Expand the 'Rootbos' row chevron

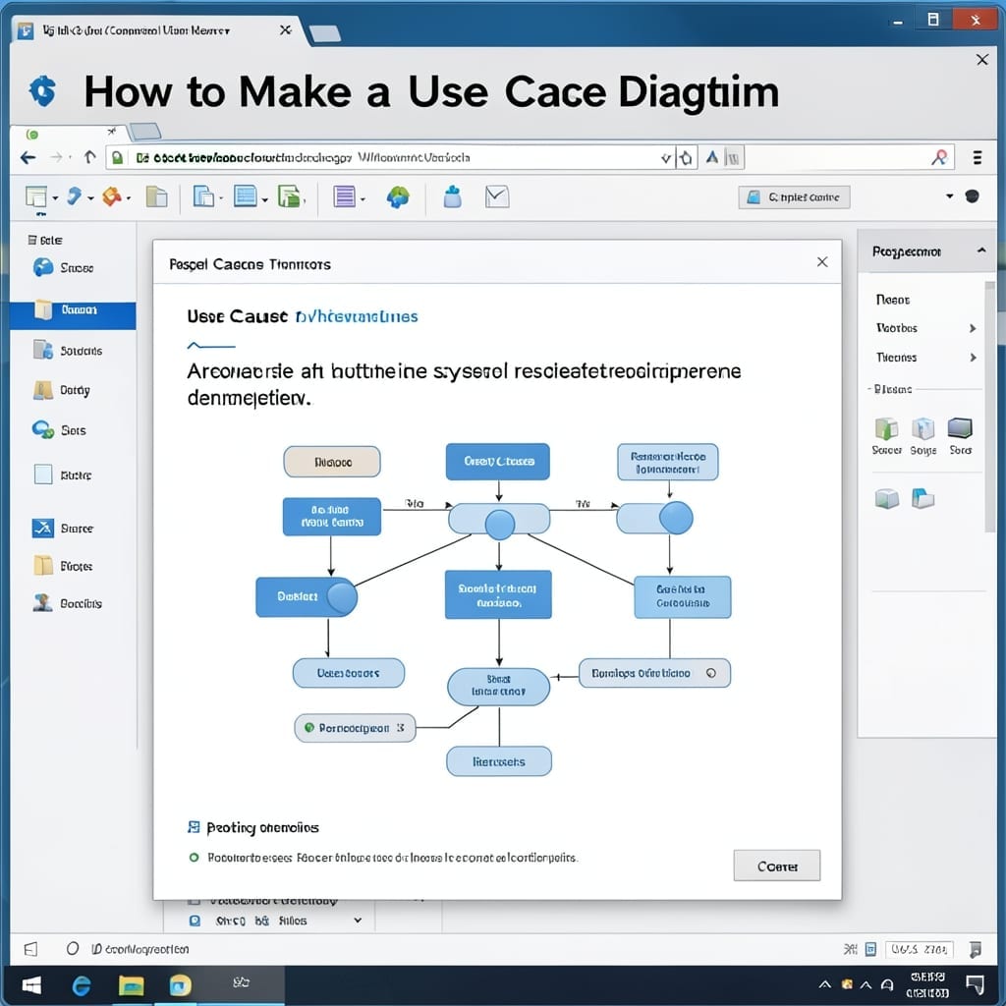pyautogui.click(x=973, y=328)
